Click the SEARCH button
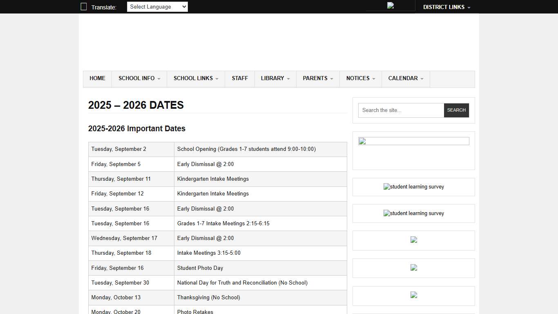Viewport: 558px width, 314px height. pos(456,110)
